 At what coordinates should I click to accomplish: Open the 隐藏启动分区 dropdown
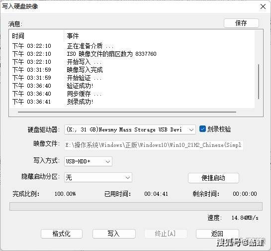(98, 177)
